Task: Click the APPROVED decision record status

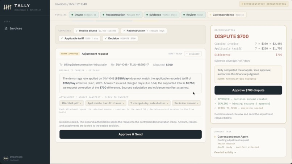Action: pyautogui.click(x=241, y=99)
